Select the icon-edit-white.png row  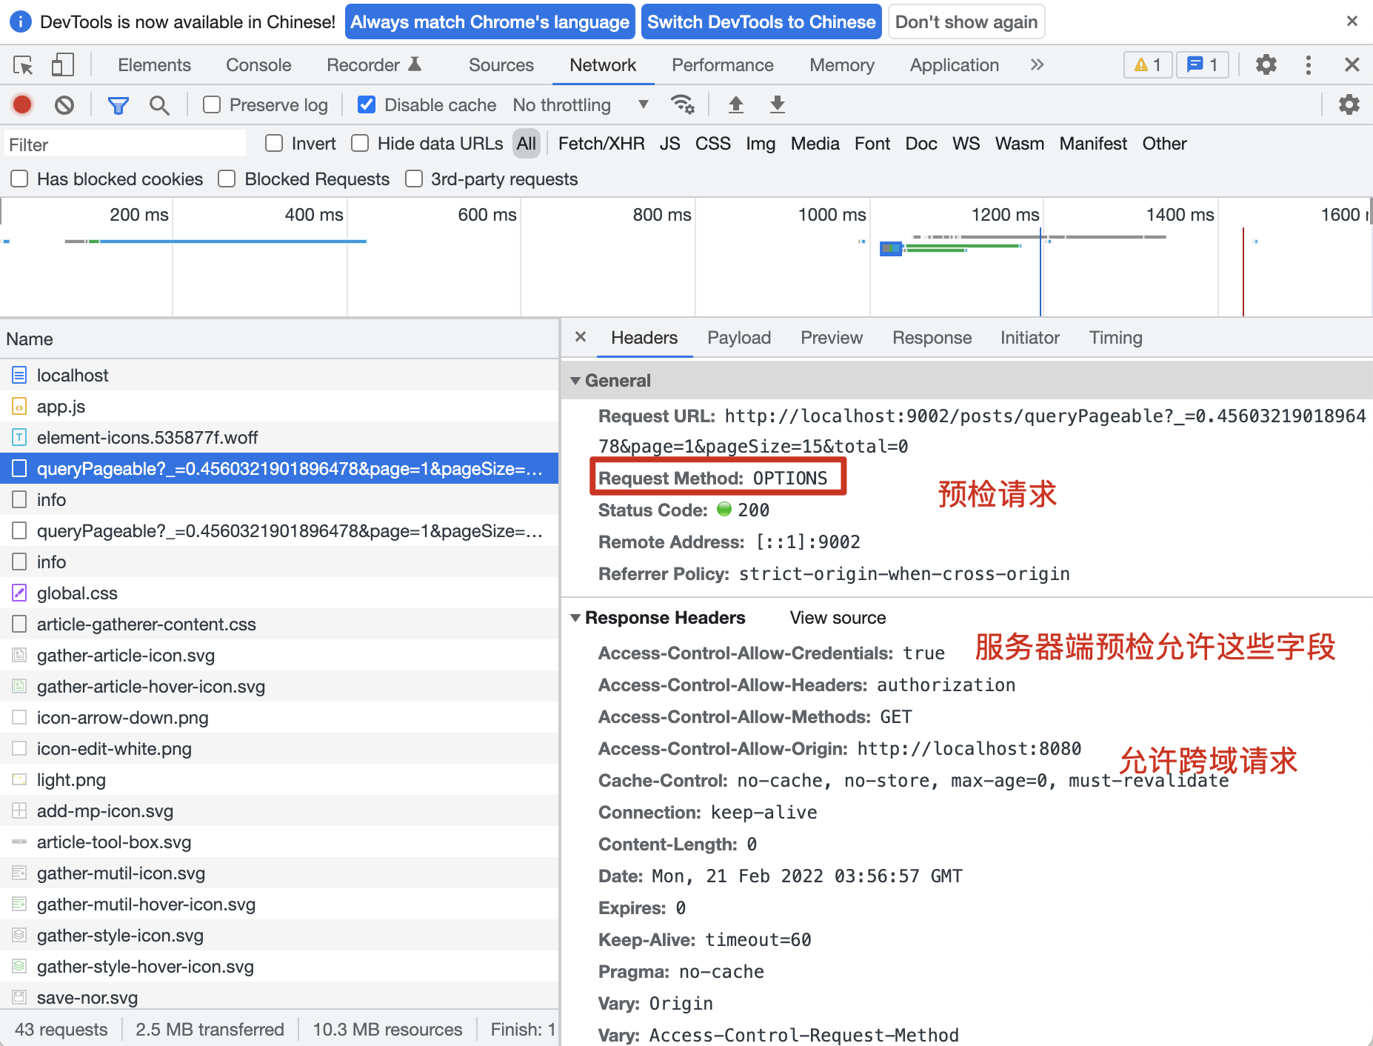click(279, 749)
